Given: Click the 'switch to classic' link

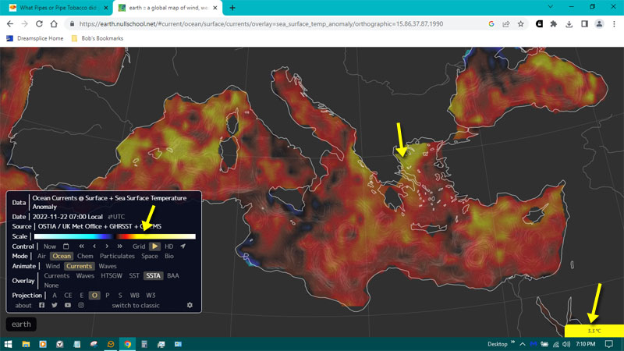Looking at the screenshot, I should (x=136, y=305).
